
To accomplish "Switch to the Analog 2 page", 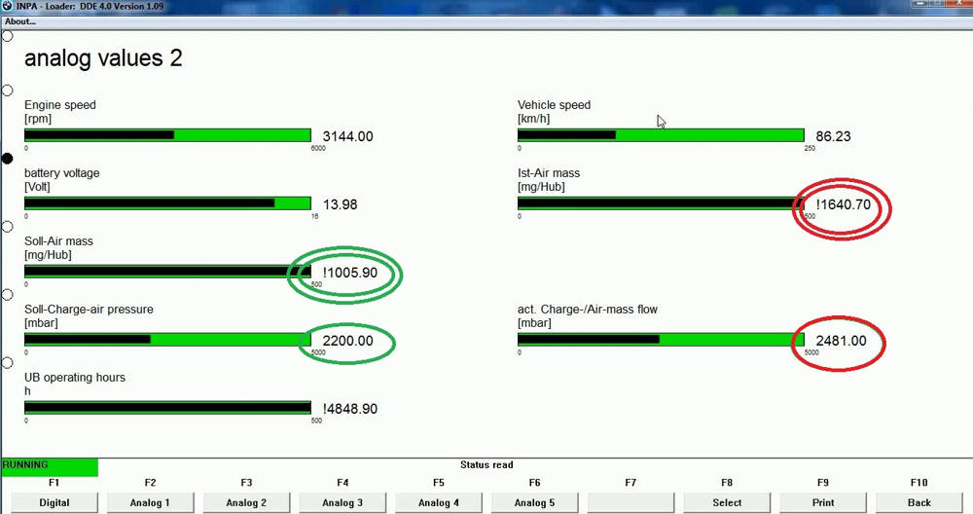I will [246, 502].
